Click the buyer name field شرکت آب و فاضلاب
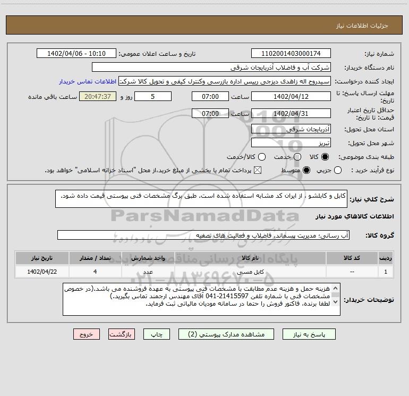The image size is (409, 396). (211, 67)
